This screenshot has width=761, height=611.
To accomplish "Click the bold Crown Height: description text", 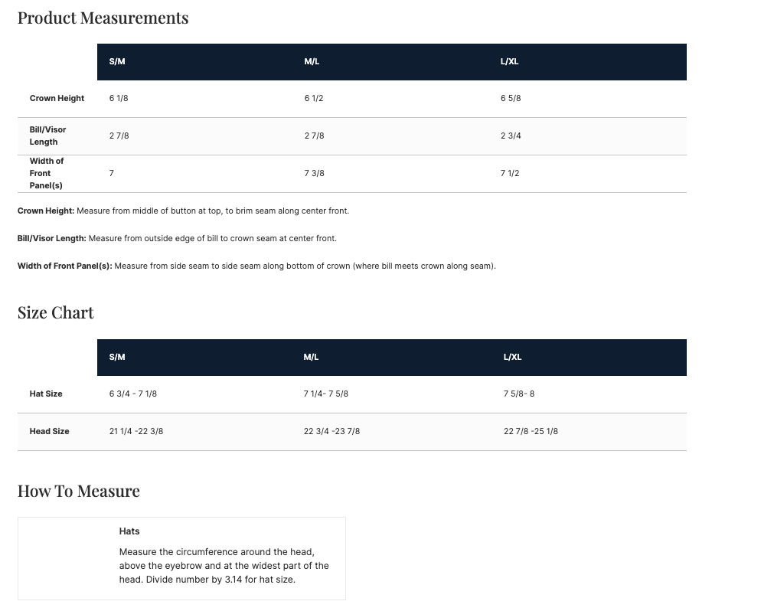I will click(46, 211).
